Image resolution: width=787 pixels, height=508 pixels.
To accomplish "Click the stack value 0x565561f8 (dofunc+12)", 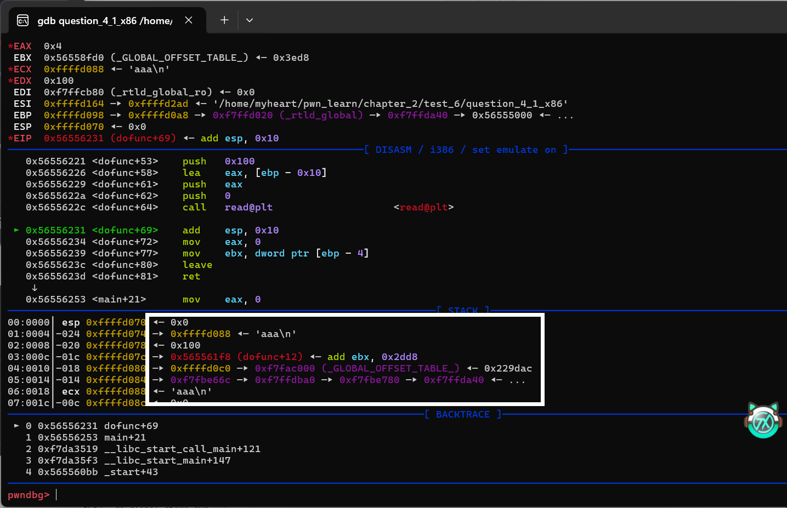I will (x=236, y=357).
